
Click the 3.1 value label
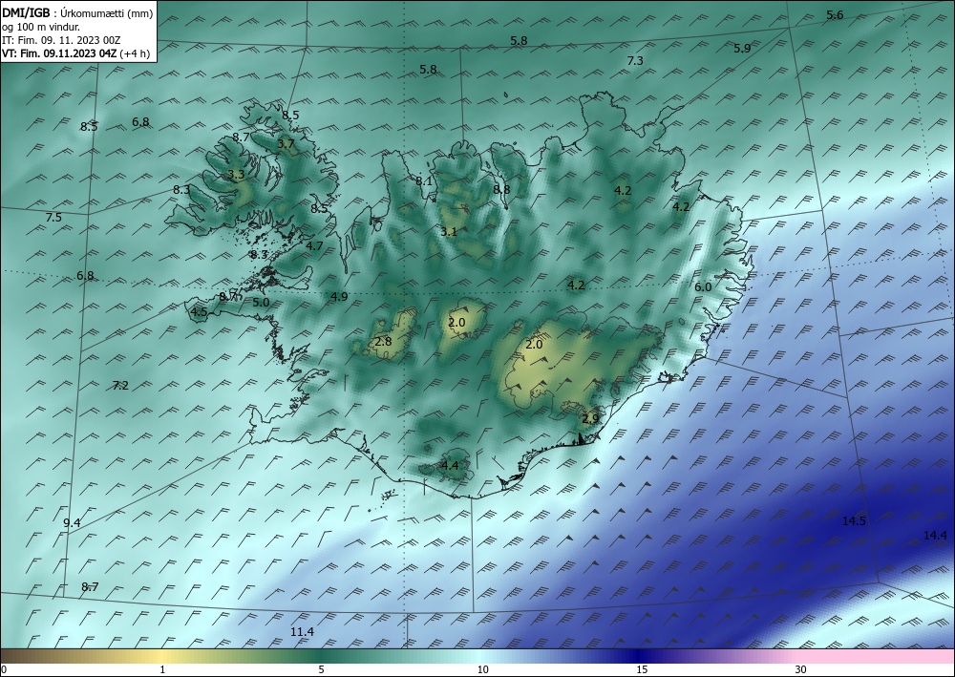[448, 231]
